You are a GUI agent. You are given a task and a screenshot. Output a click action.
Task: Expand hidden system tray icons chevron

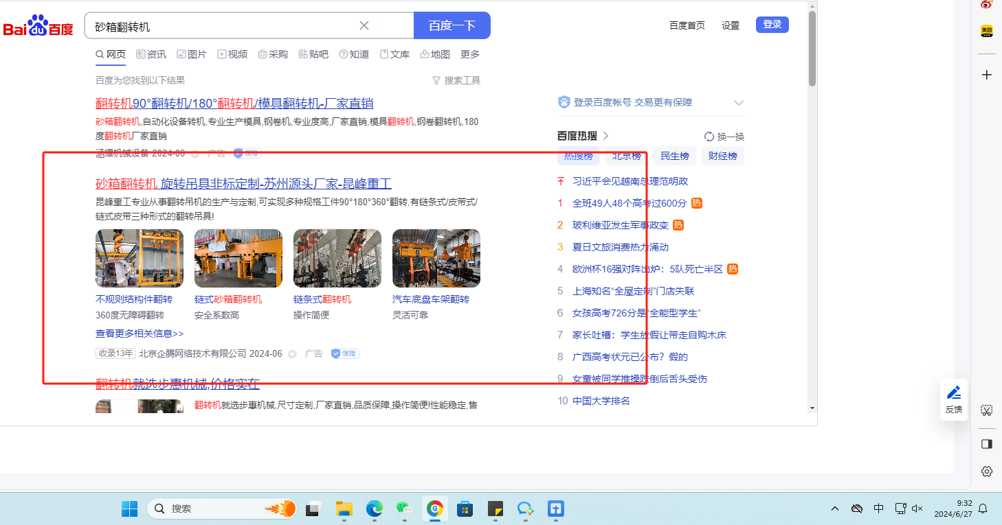835,509
